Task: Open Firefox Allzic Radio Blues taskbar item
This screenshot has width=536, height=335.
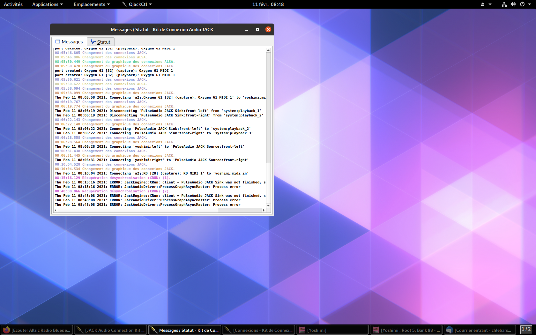Action: pyautogui.click(x=37, y=330)
